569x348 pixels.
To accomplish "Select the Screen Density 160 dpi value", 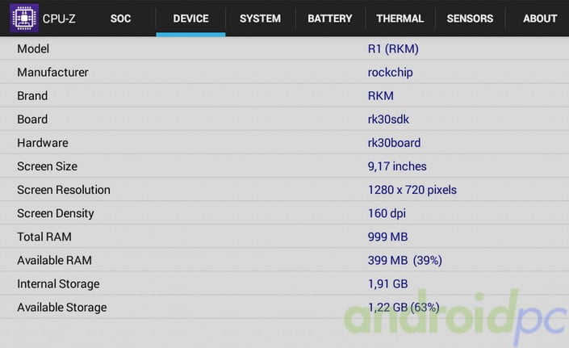I will click(x=387, y=213).
